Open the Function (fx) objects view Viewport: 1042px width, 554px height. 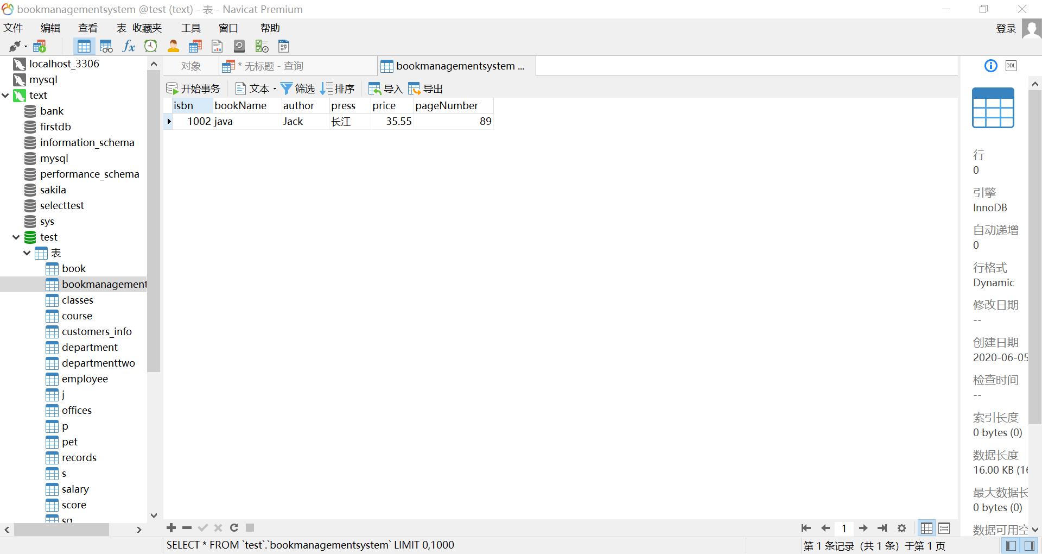[129, 46]
